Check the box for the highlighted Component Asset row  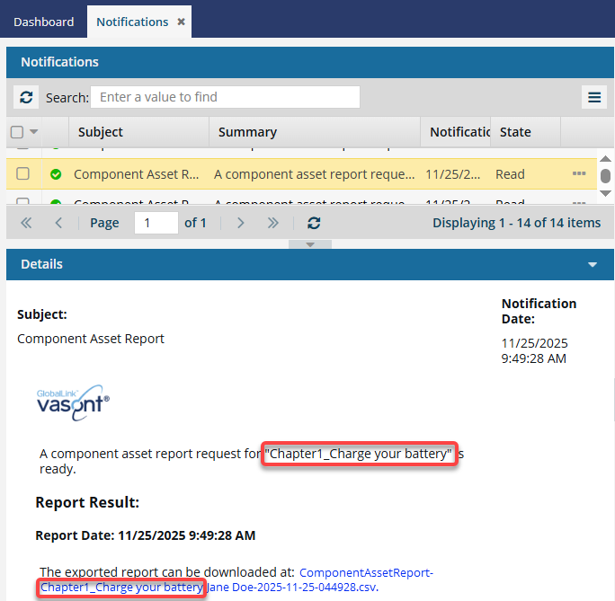tap(23, 174)
